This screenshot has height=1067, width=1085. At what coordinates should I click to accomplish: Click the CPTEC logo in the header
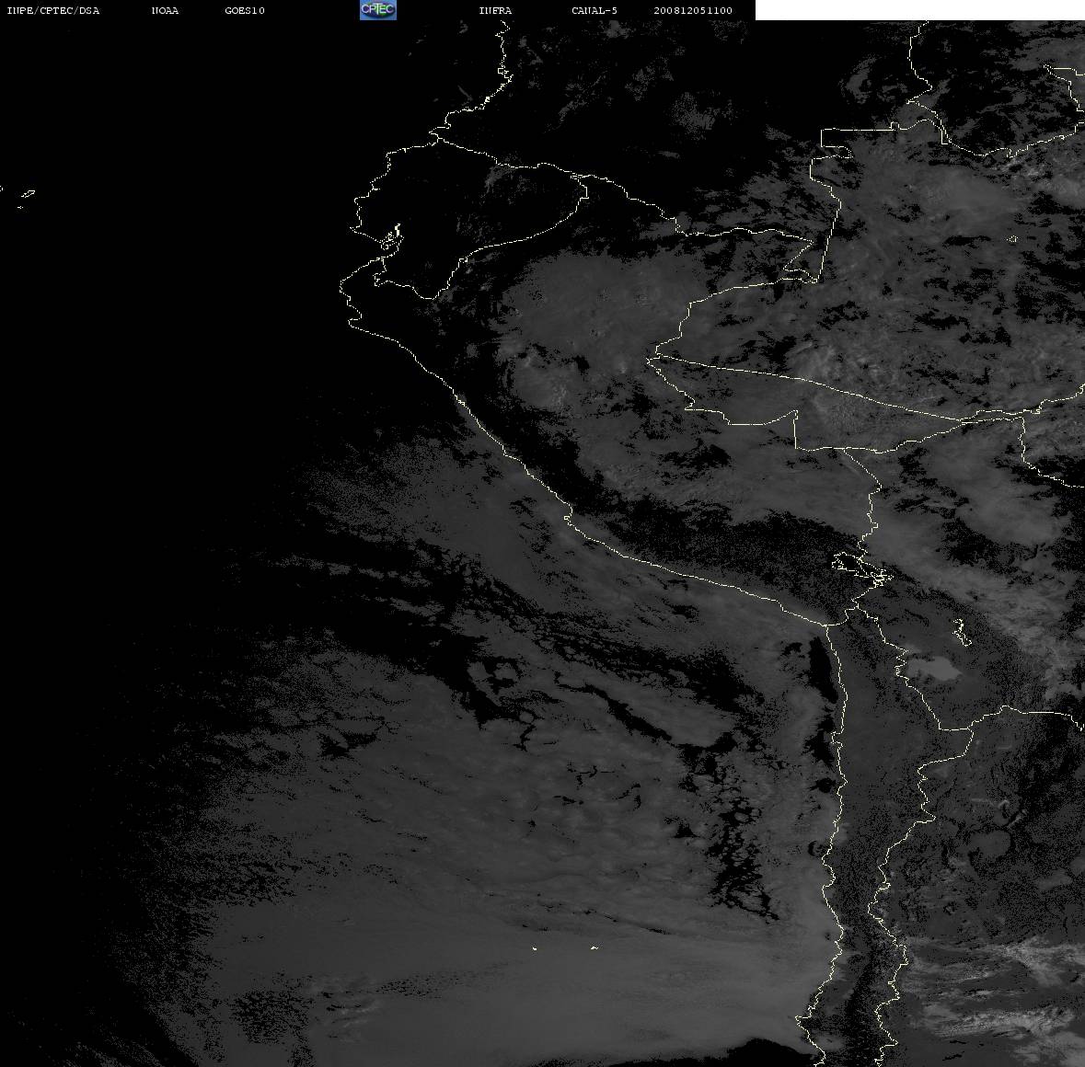coord(378,10)
